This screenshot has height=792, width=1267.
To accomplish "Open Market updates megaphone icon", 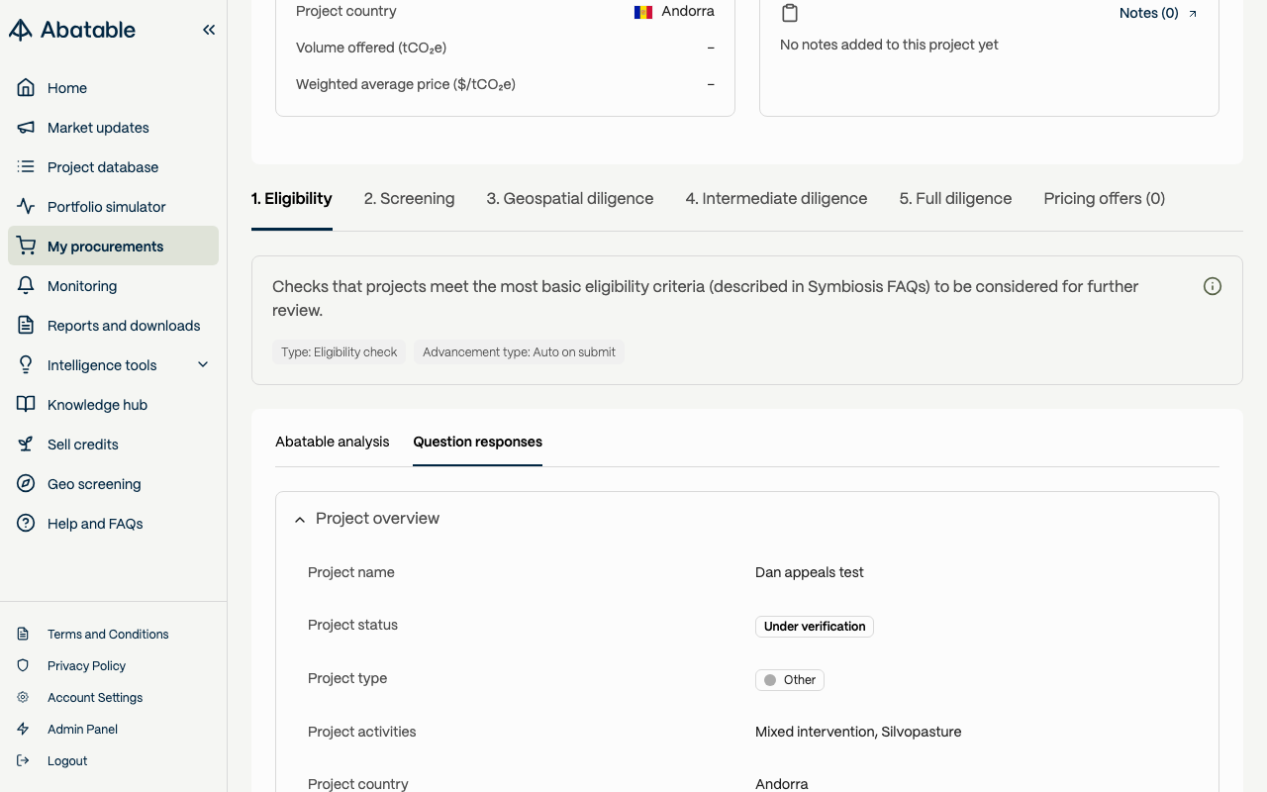I will pyautogui.click(x=27, y=128).
